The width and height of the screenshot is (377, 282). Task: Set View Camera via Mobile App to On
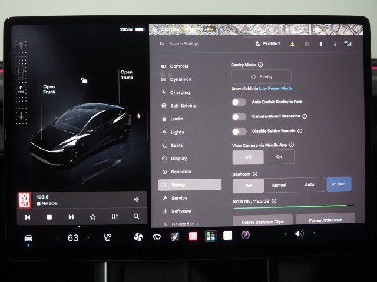point(279,157)
